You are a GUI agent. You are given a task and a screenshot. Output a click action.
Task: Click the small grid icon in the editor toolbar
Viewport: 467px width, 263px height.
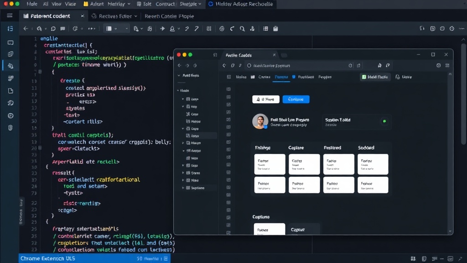pos(209,29)
